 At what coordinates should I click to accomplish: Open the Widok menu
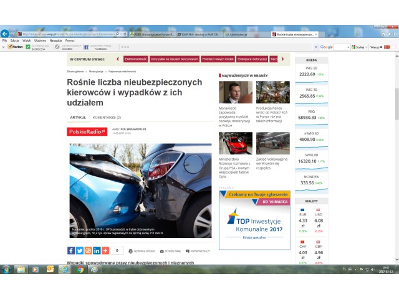(26, 40)
